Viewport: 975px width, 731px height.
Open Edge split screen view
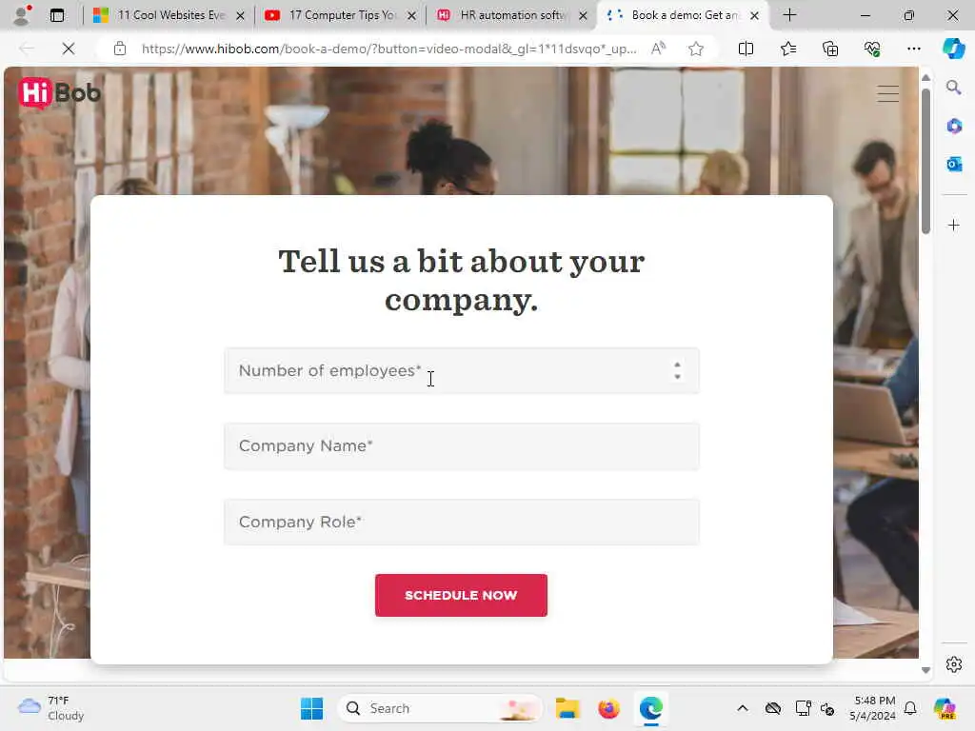746,49
